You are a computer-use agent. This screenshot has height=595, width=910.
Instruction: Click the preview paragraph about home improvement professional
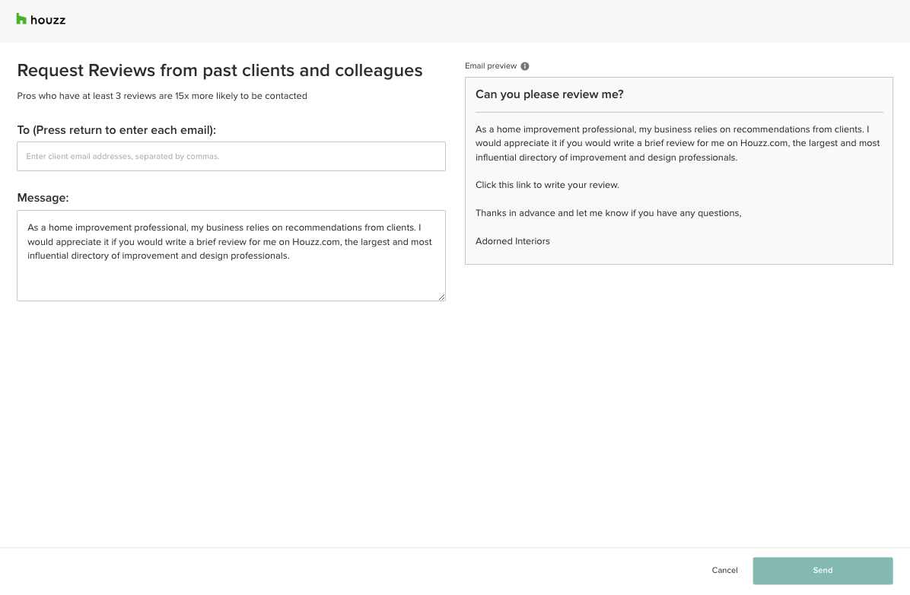[x=677, y=143]
